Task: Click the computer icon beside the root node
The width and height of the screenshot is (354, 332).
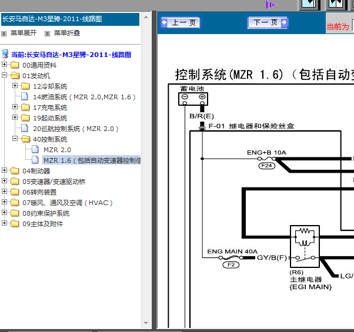Action: [5, 54]
